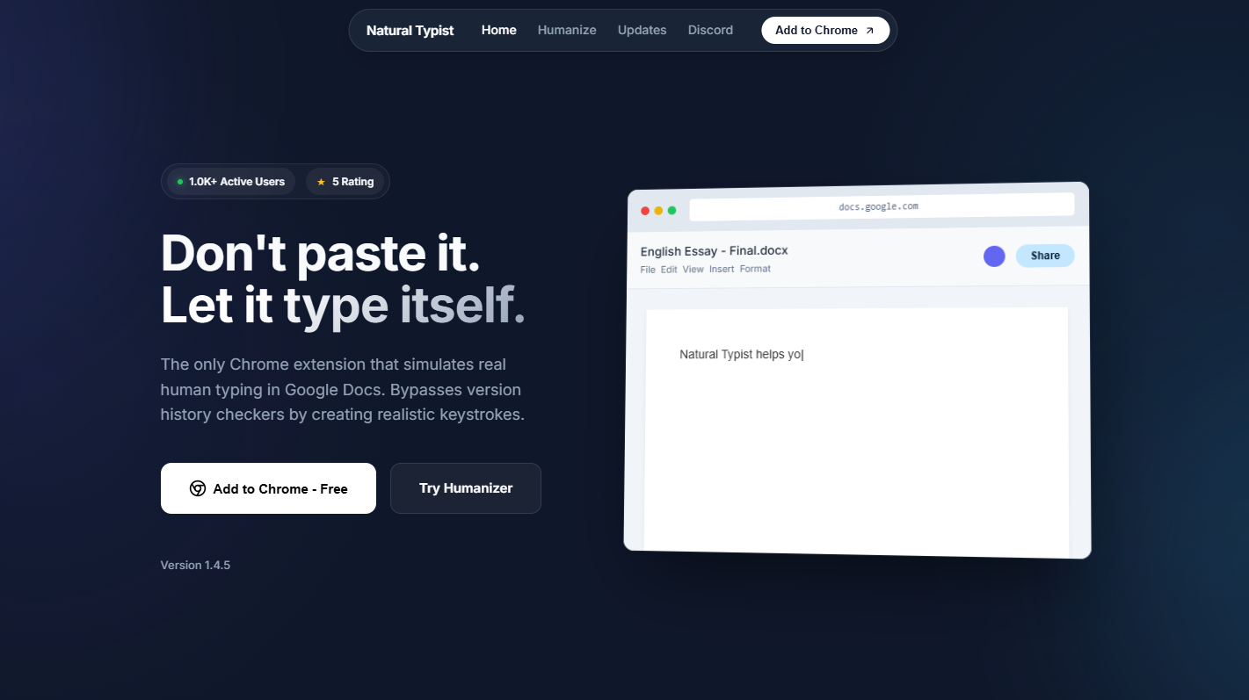Open Discord from the navigation bar
Screen dimensions: 1249x700
pos(710,30)
